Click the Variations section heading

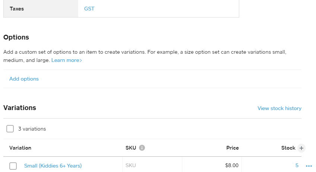click(x=20, y=108)
